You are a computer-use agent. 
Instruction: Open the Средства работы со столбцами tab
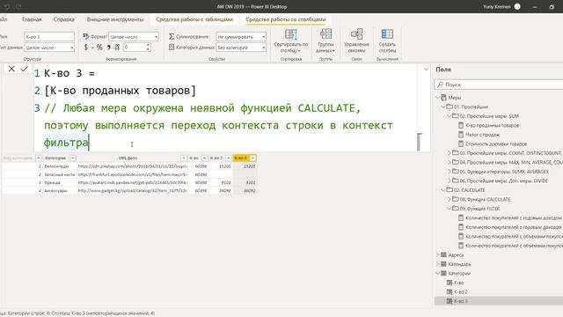pyautogui.click(x=286, y=19)
